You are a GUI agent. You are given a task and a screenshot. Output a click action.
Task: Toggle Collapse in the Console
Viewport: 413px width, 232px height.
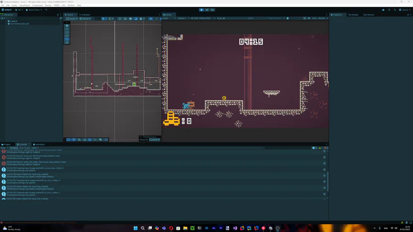(14, 148)
